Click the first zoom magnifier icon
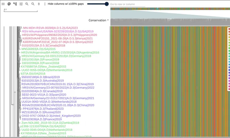 (27, 4)
